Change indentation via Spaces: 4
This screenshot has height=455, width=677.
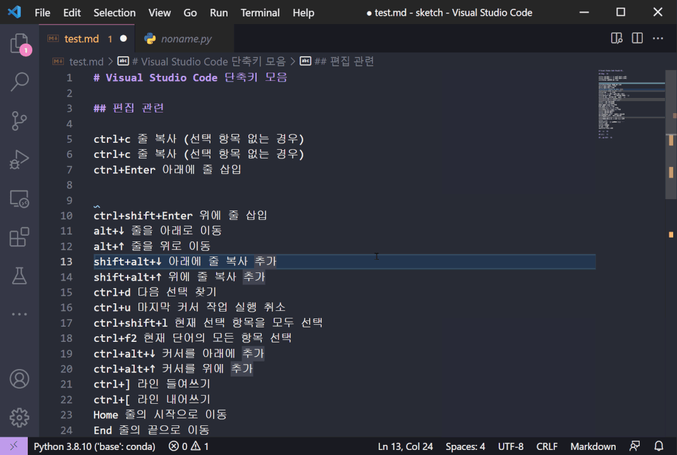click(x=465, y=446)
